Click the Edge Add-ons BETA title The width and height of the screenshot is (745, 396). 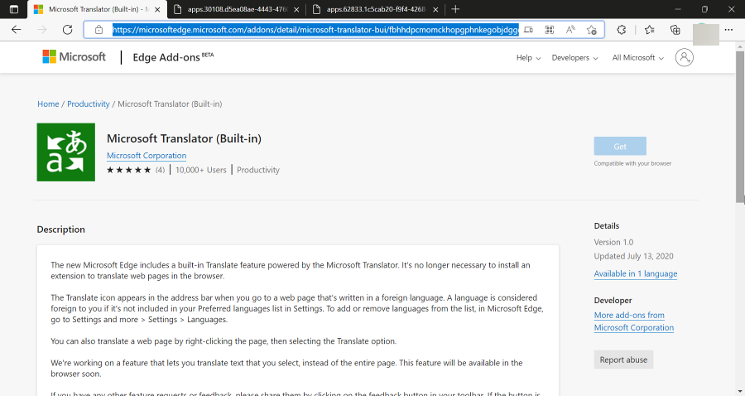click(x=173, y=57)
